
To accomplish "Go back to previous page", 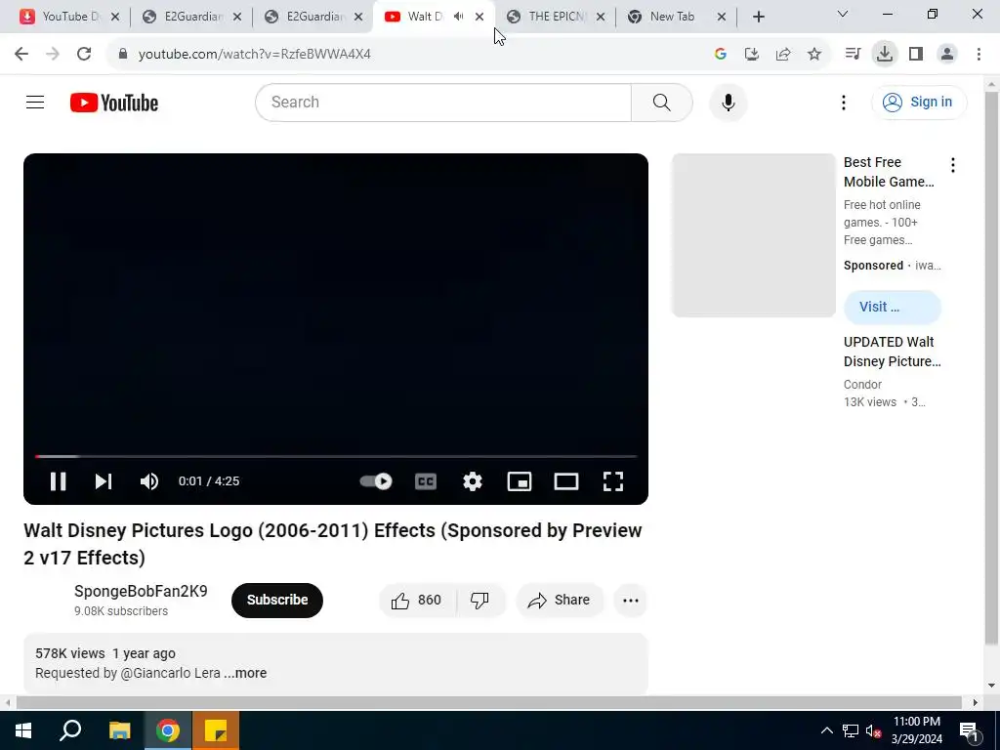I will click(21, 55).
